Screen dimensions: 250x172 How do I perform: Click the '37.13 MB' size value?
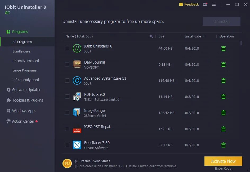click(165, 145)
